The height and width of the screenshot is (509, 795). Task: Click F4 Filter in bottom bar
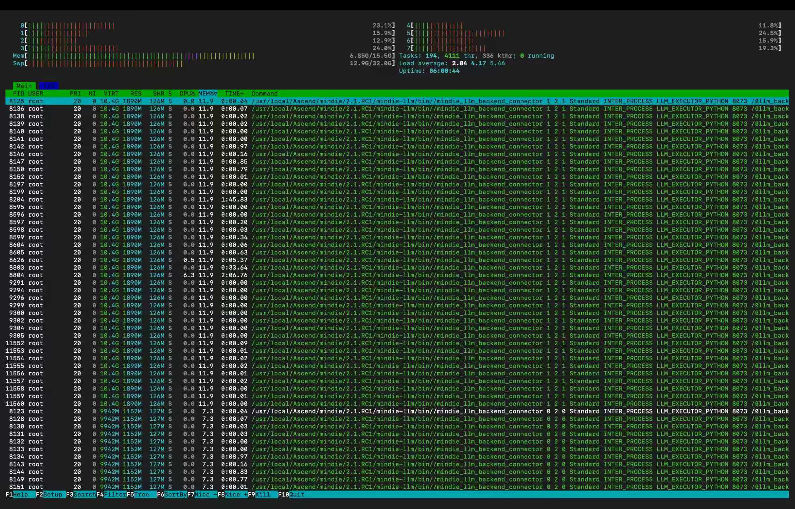[x=115, y=495]
